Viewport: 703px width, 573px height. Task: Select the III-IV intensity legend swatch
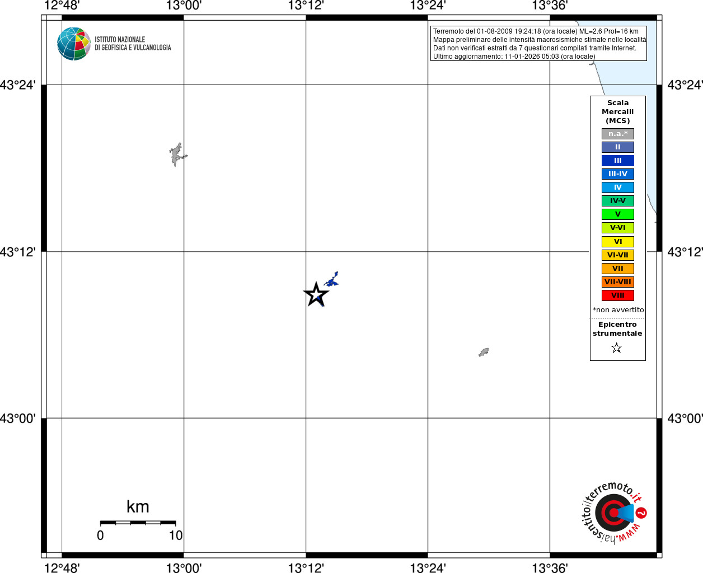[618, 174]
